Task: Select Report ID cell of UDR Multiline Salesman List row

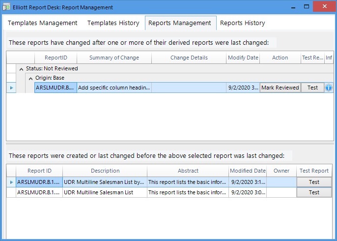Action: coord(39,192)
